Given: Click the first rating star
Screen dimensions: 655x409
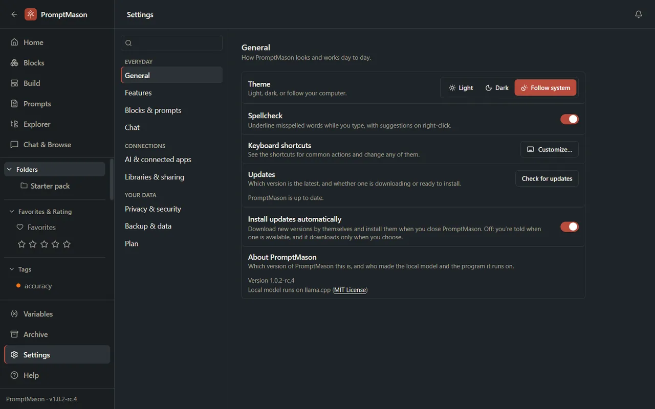Looking at the screenshot, I should tap(21, 244).
